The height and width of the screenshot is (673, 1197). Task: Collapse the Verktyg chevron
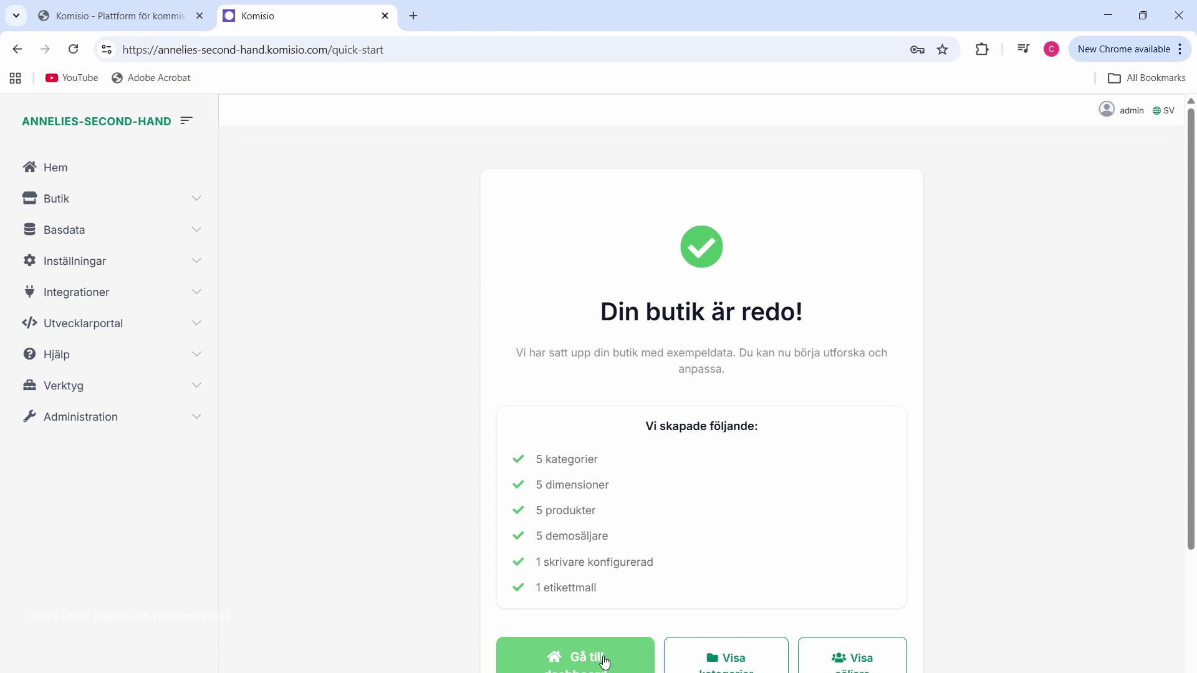pos(197,385)
